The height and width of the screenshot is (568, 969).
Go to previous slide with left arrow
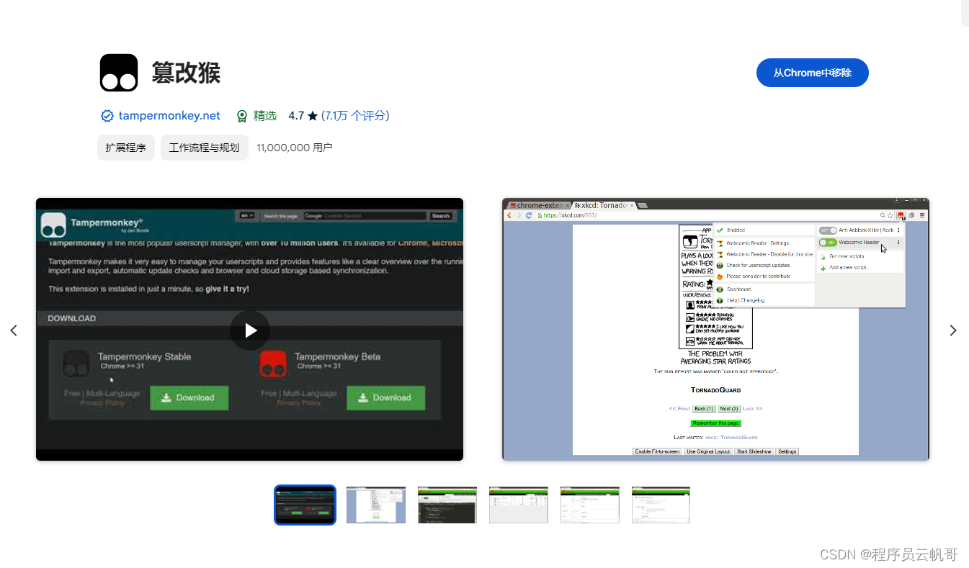point(14,330)
